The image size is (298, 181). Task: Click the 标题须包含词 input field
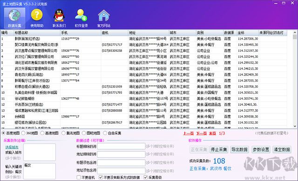(121, 163)
